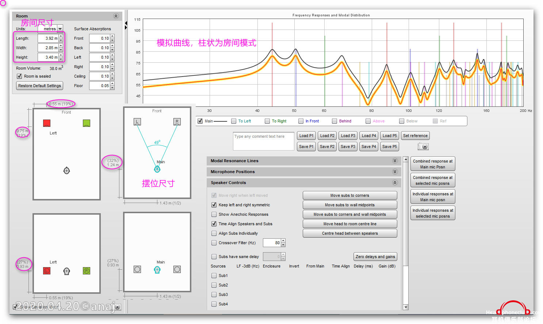This screenshot has width=543, height=324.
Task: Click the camera snapshot icon
Action: tap(423, 147)
